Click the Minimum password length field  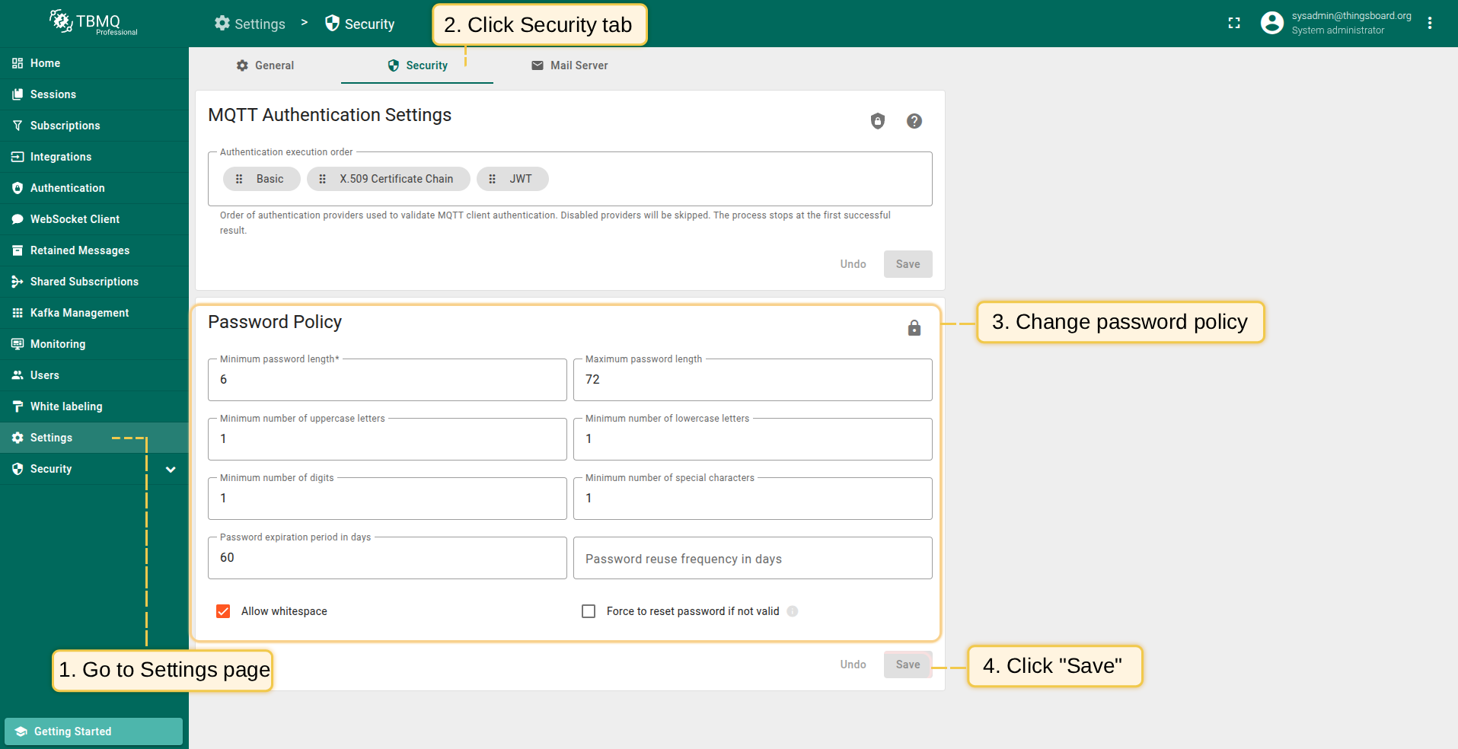(387, 380)
